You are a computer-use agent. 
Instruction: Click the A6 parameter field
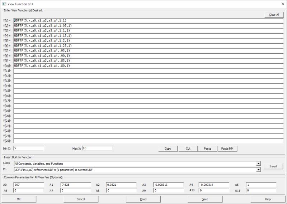pos(29,190)
